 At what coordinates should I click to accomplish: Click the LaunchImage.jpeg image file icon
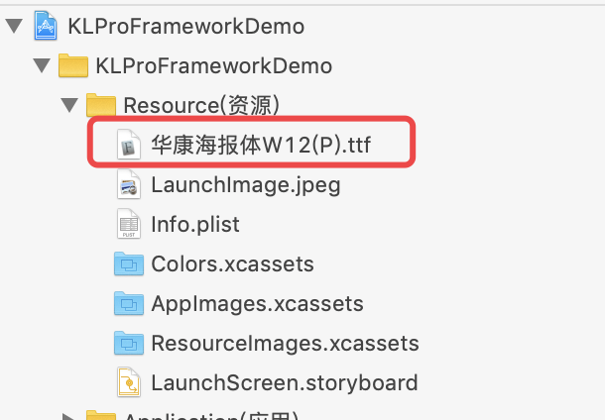129,184
